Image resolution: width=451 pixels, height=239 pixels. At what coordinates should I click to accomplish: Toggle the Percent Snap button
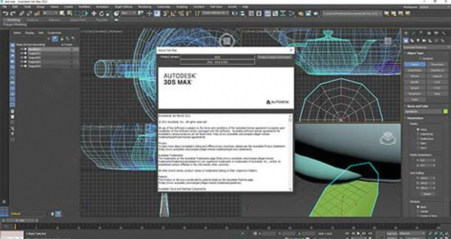[181, 13]
